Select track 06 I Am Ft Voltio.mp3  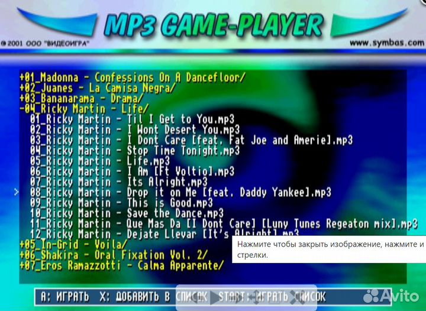coord(132,172)
